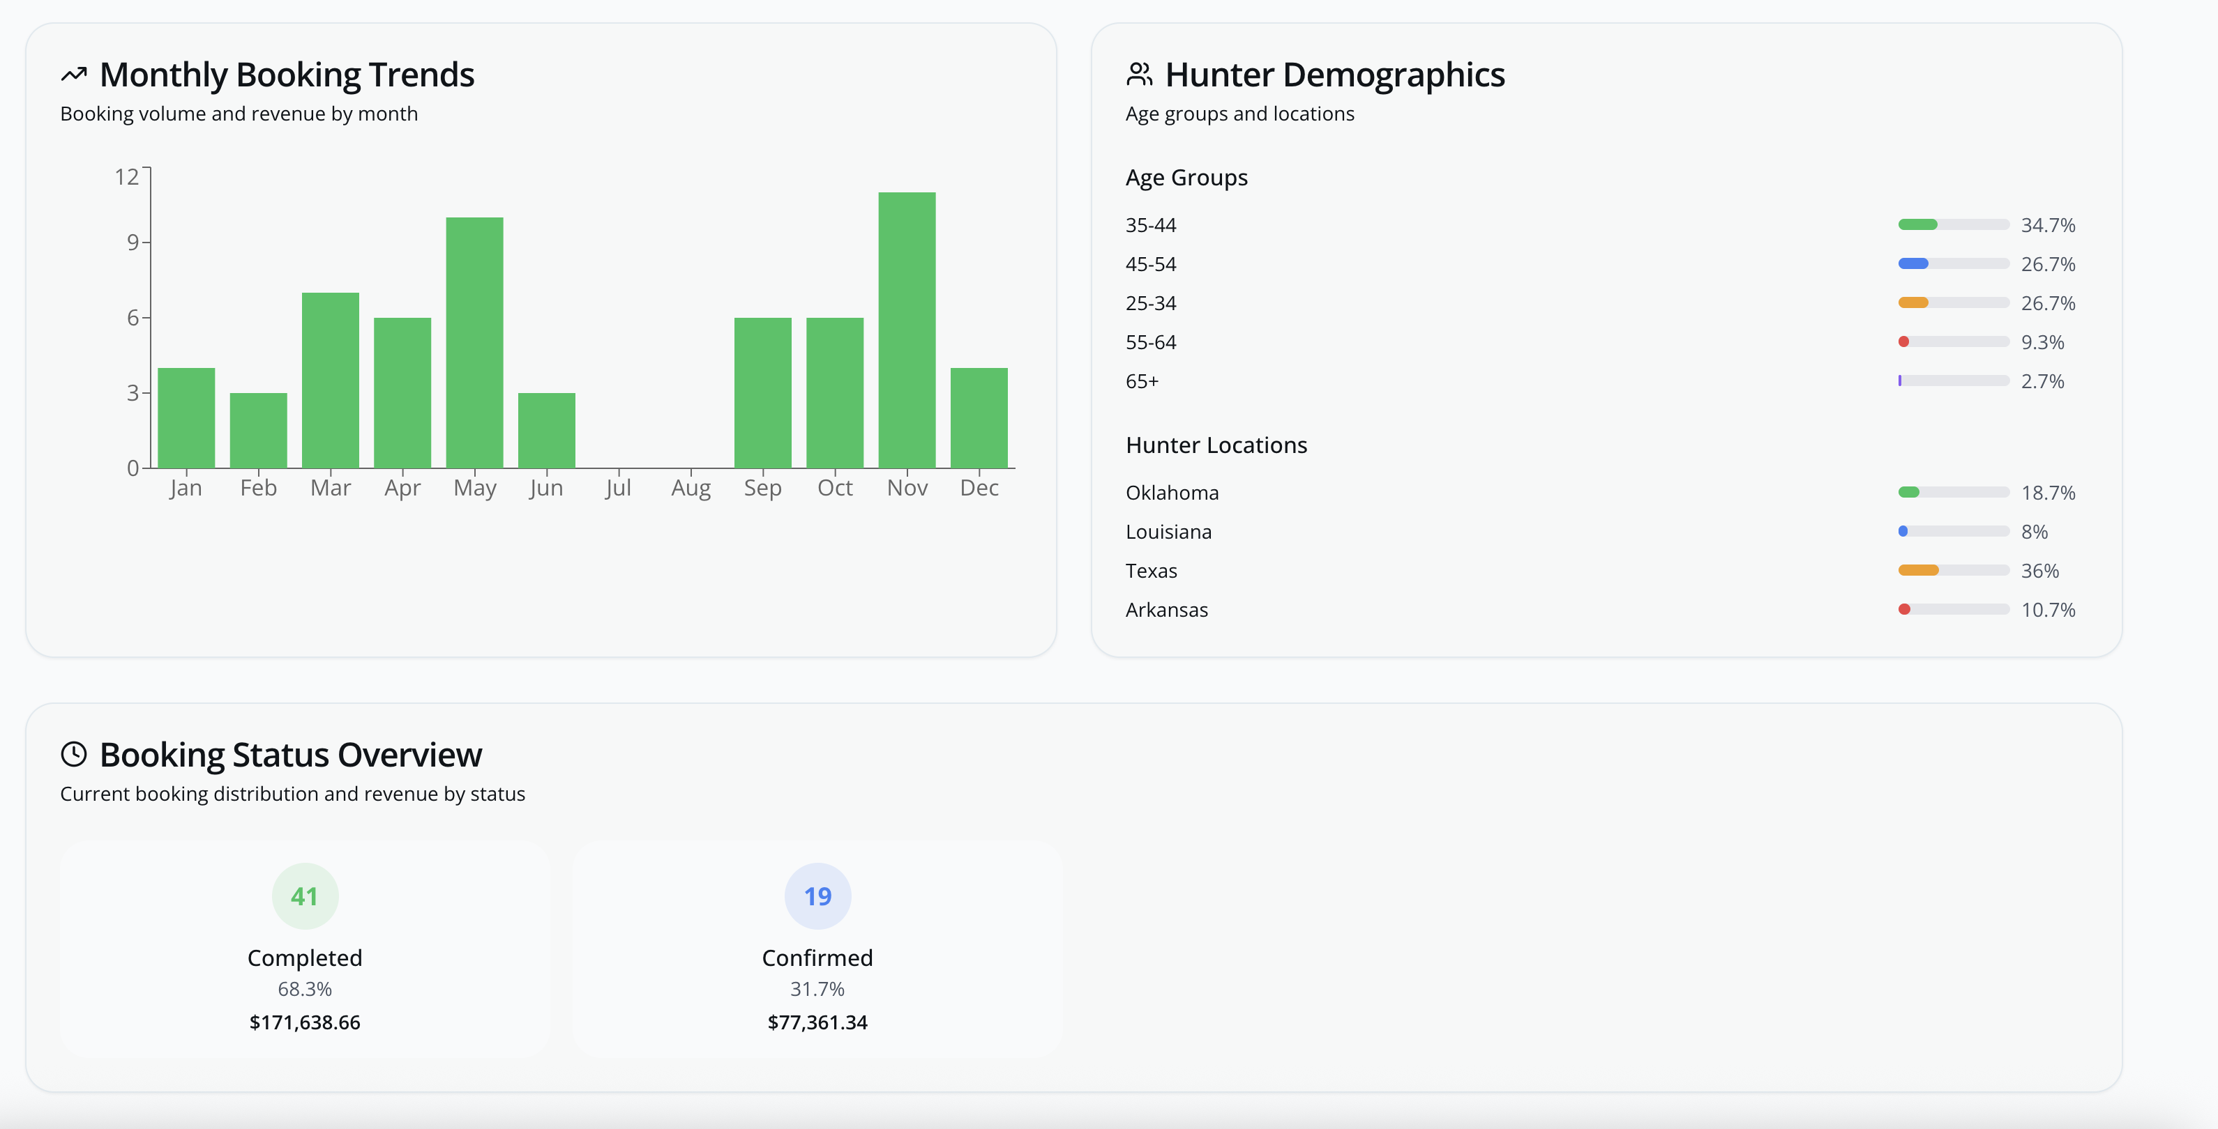Click the September bar in the chart
Viewport: 2218px width, 1129px height.
coord(763,392)
